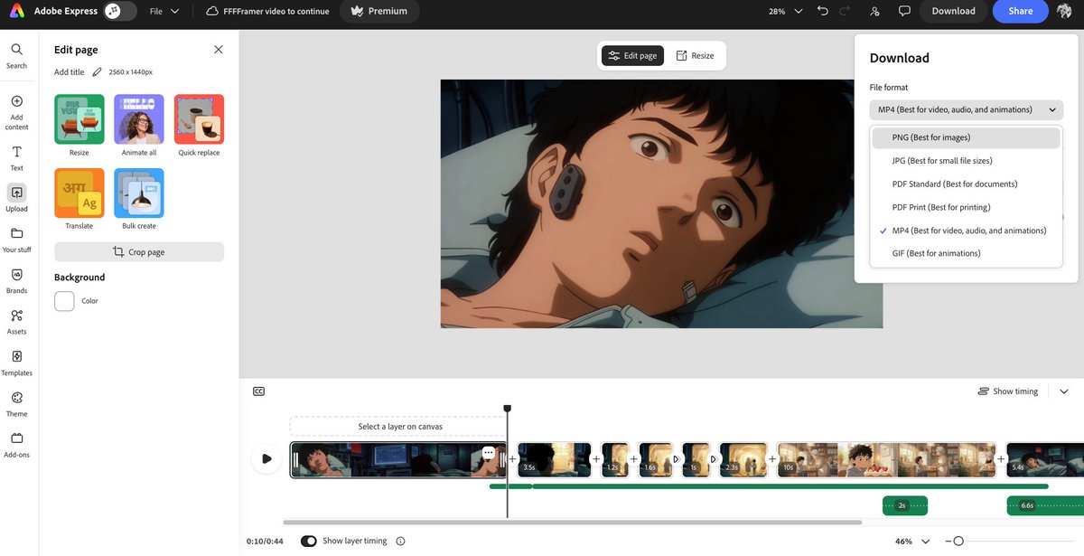Screen dimensions: 1084x556
Task: Click the Show timing button
Action: [x=1008, y=391]
